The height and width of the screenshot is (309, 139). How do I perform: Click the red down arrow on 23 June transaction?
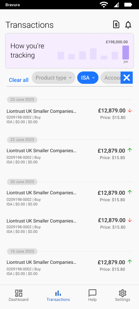point(130,110)
